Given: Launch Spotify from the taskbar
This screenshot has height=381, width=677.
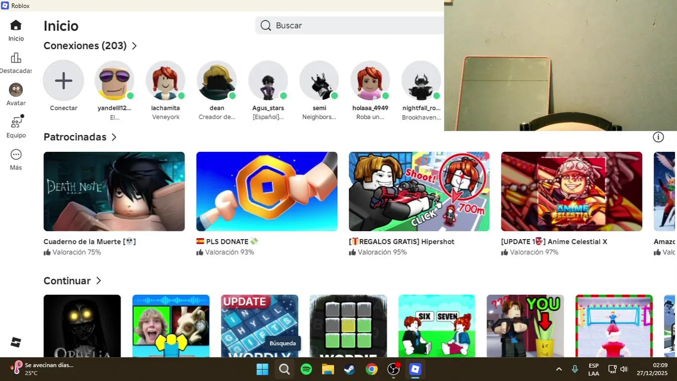Looking at the screenshot, I should tap(306, 369).
